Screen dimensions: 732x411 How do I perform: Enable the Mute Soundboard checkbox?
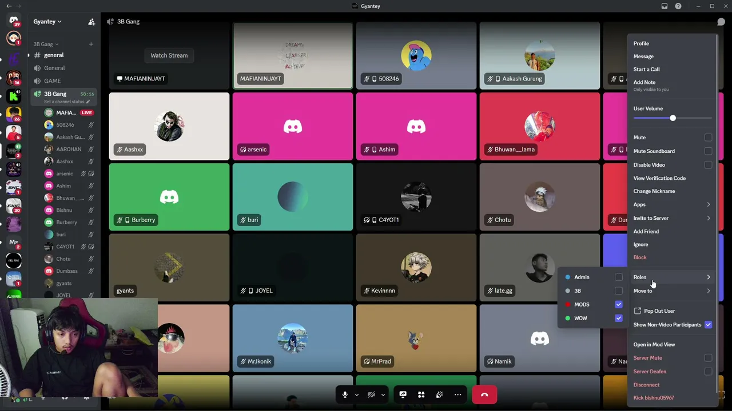708,151
